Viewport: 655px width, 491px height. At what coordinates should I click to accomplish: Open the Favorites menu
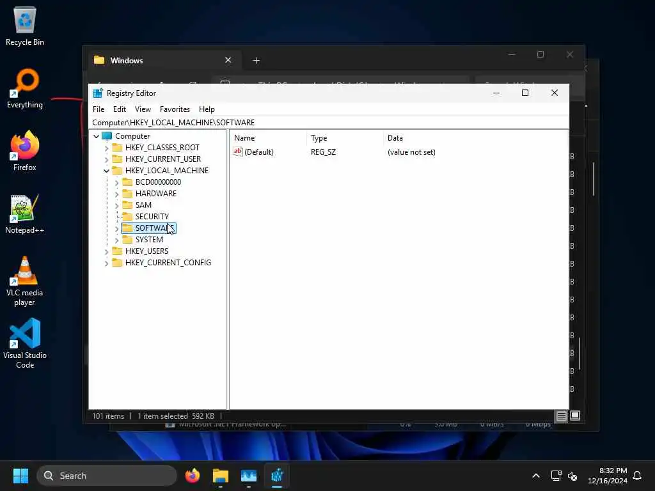click(175, 109)
